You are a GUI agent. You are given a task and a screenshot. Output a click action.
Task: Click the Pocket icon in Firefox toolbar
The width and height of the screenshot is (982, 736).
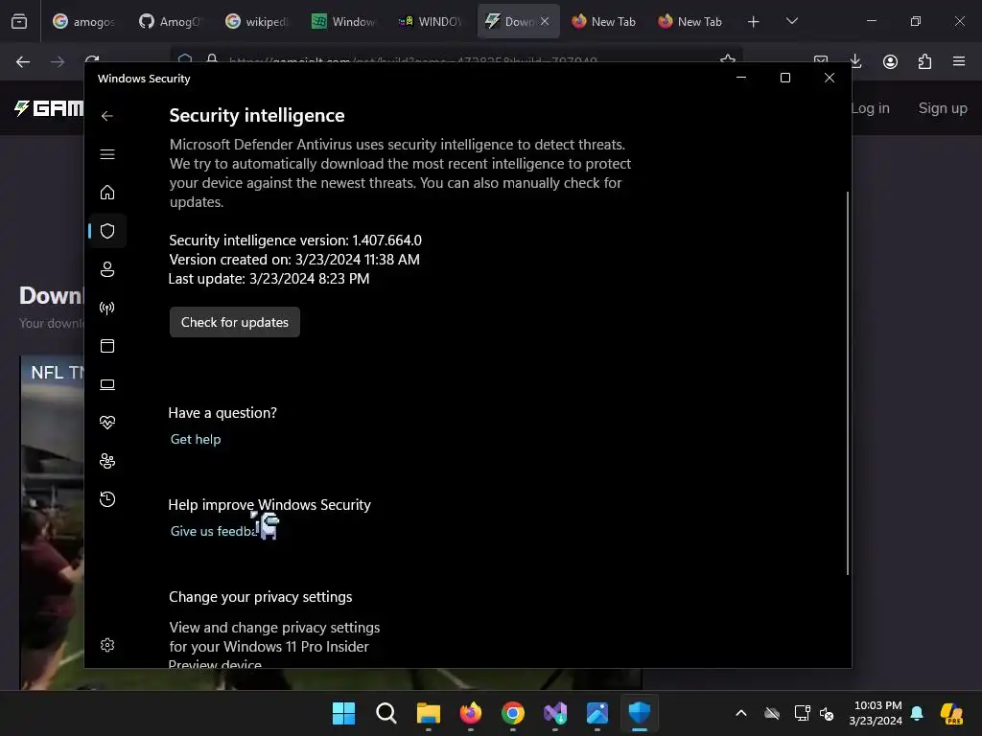[x=821, y=59]
